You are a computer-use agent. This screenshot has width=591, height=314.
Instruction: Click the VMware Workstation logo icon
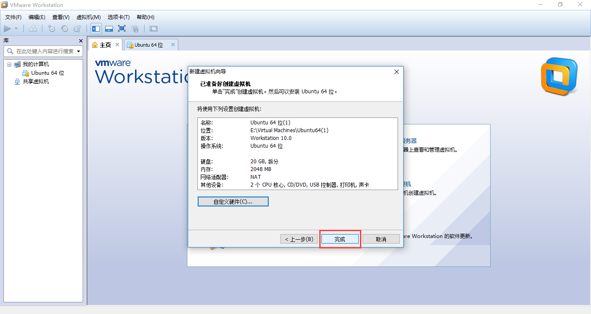coord(559,76)
